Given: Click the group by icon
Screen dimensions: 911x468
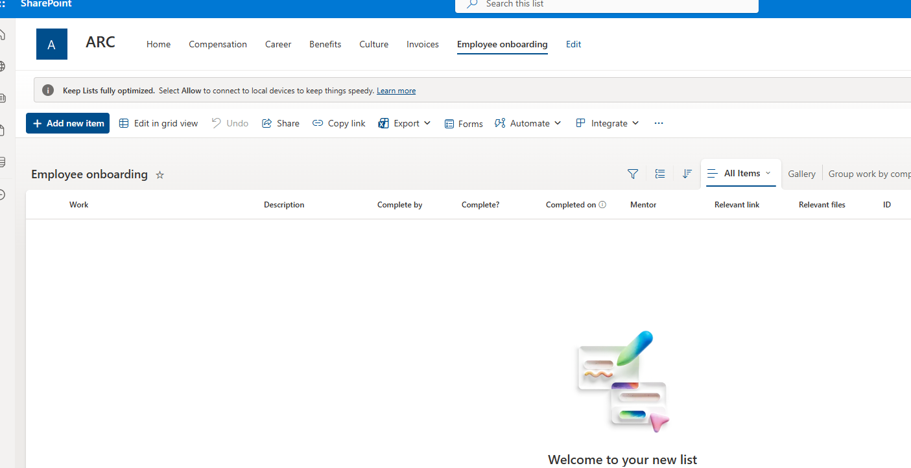Looking at the screenshot, I should pos(660,174).
